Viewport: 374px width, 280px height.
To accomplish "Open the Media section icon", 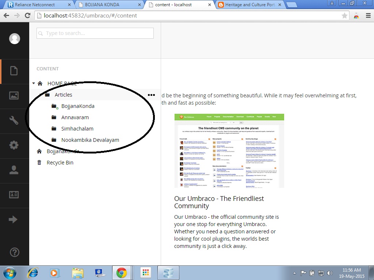I will 14,96.
